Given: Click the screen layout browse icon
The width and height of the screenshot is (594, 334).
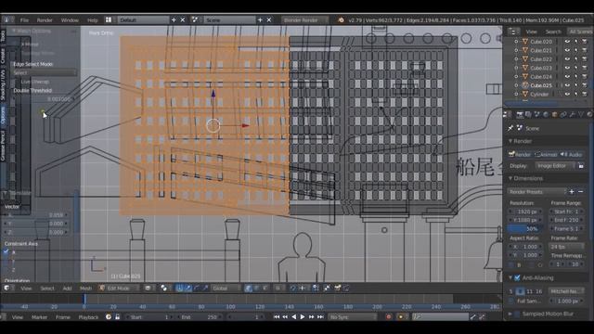Looking at the screenshot, I should click(x=109, y=19).
